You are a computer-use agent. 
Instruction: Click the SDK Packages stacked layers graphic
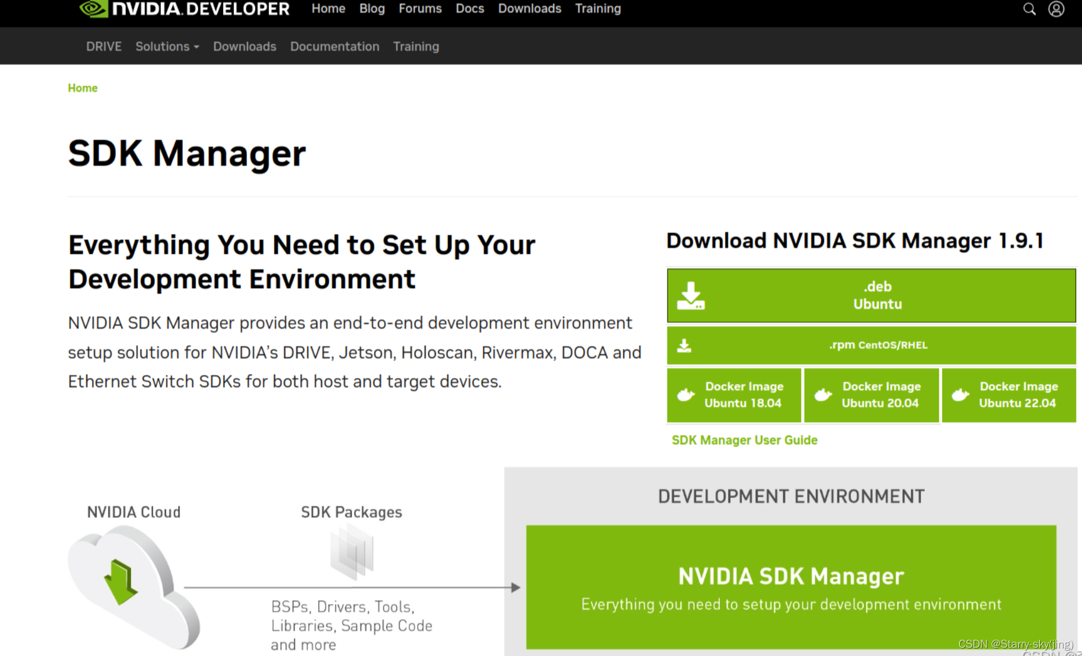tap(352, 551)
